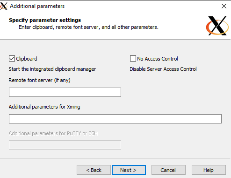Close the Additional parameters dialog

point(224,6)
